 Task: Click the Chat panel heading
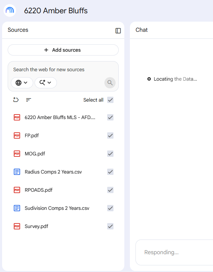(x=141, y=30)
